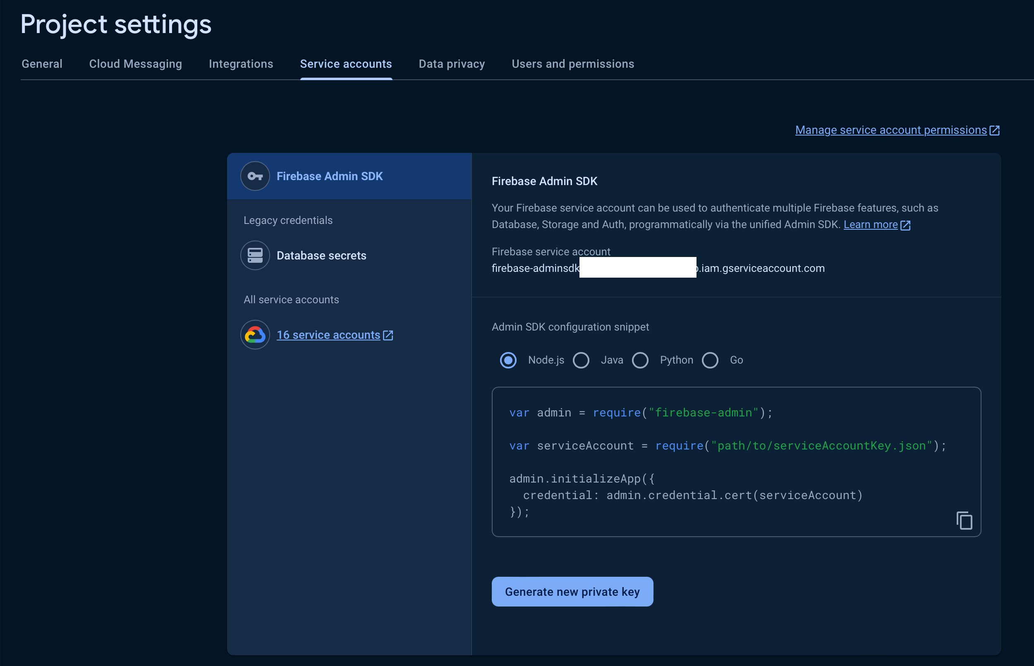Image resolution: width=1034 pixels, height=666 pixels.
Task: Click the Project settings page title
Action: [116, 25]
